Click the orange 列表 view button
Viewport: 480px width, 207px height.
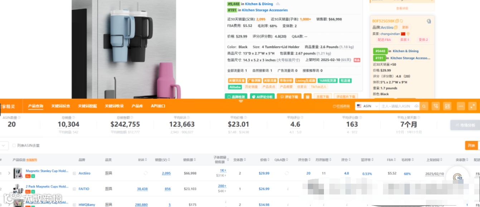471,145
